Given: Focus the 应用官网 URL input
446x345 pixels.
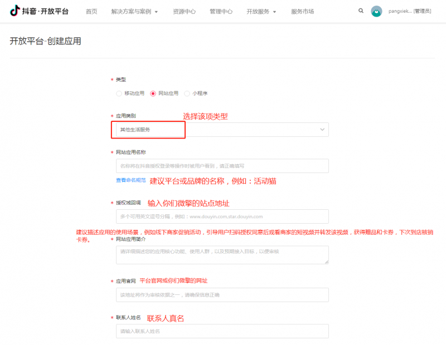Looking at the screenshot, I should 222,294.
